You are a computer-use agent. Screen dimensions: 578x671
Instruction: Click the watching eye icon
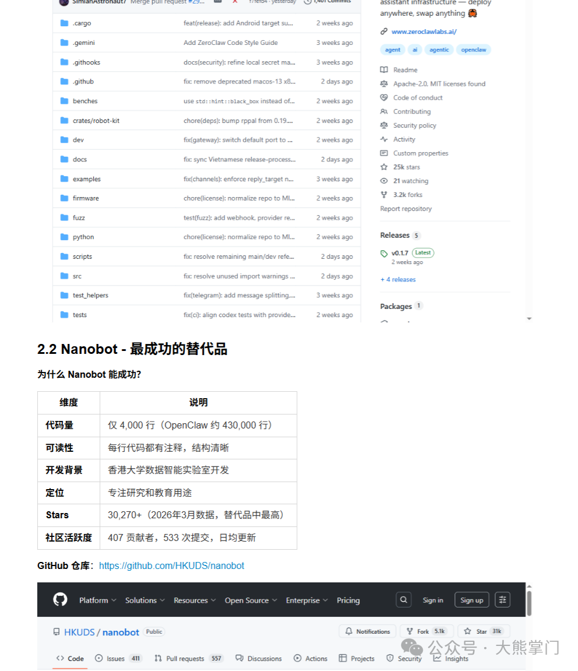click(x=383, y=181)
